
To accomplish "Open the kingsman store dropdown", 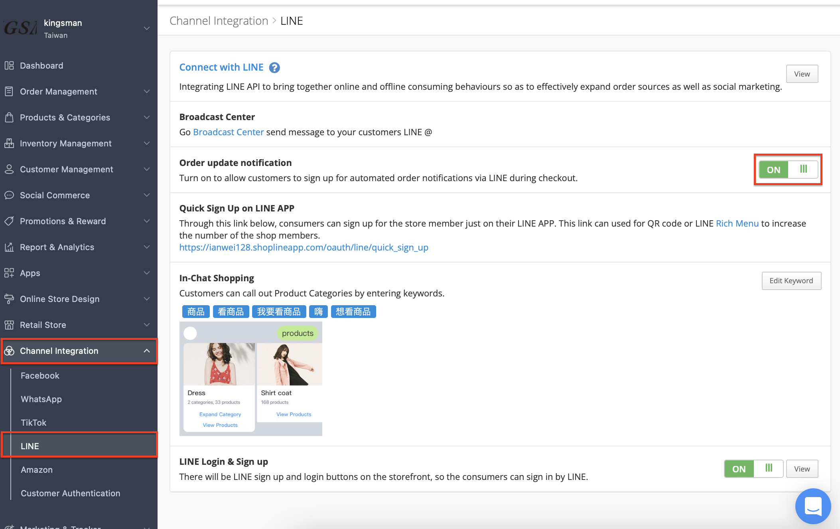I will [x=147, y=28].
